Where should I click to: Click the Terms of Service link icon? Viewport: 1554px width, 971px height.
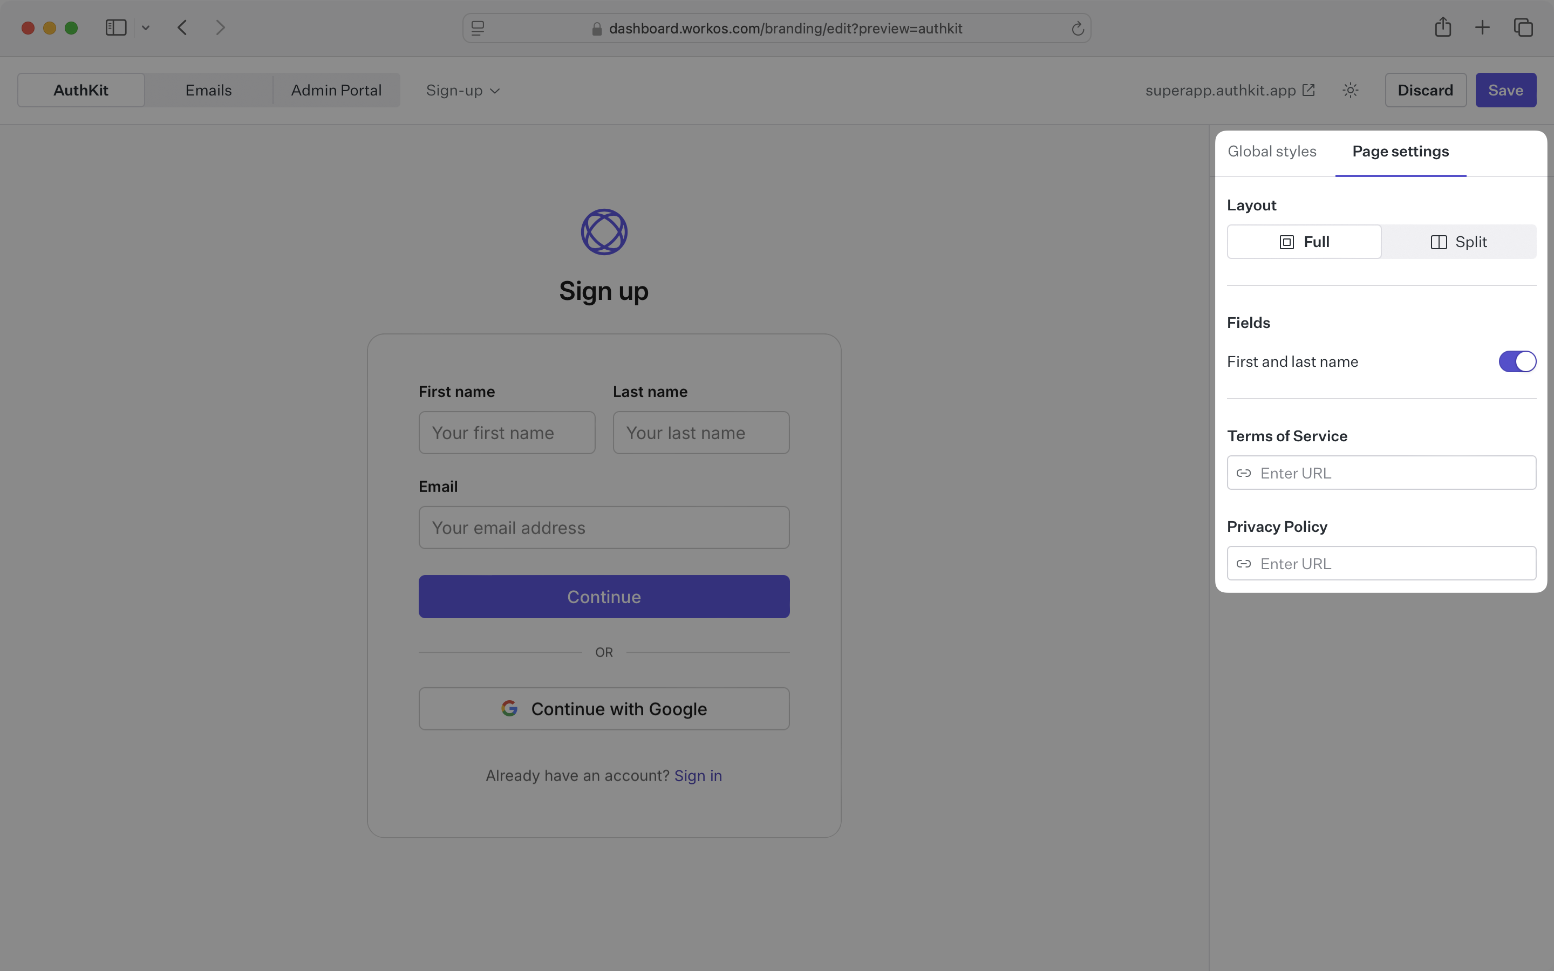[1244, 472]
